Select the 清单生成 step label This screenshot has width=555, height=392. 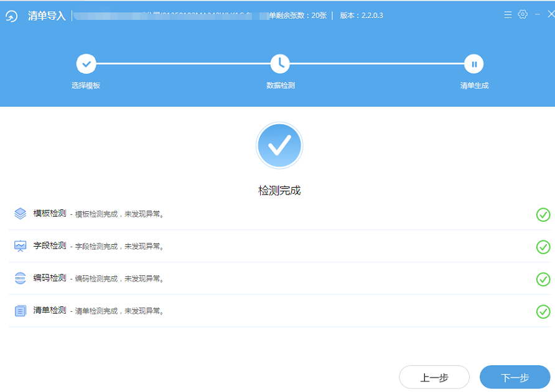474,86
